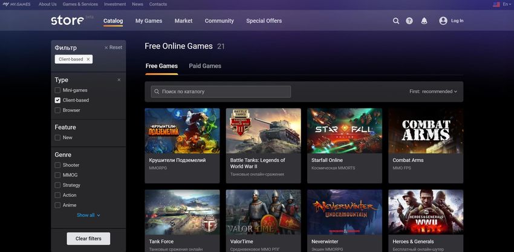Open the Neverwinter game thumbnail

click(x=345, y=212)
